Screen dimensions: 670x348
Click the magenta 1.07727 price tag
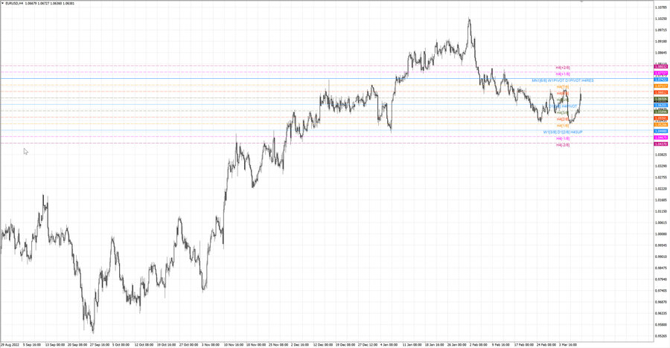[x=661, y=73]
